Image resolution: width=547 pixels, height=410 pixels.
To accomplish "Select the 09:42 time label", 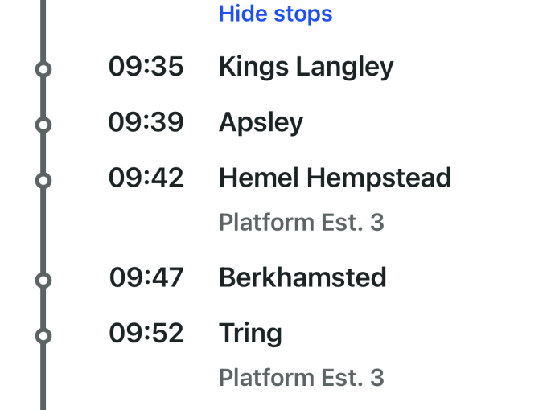I will click(x=146, y=178).
